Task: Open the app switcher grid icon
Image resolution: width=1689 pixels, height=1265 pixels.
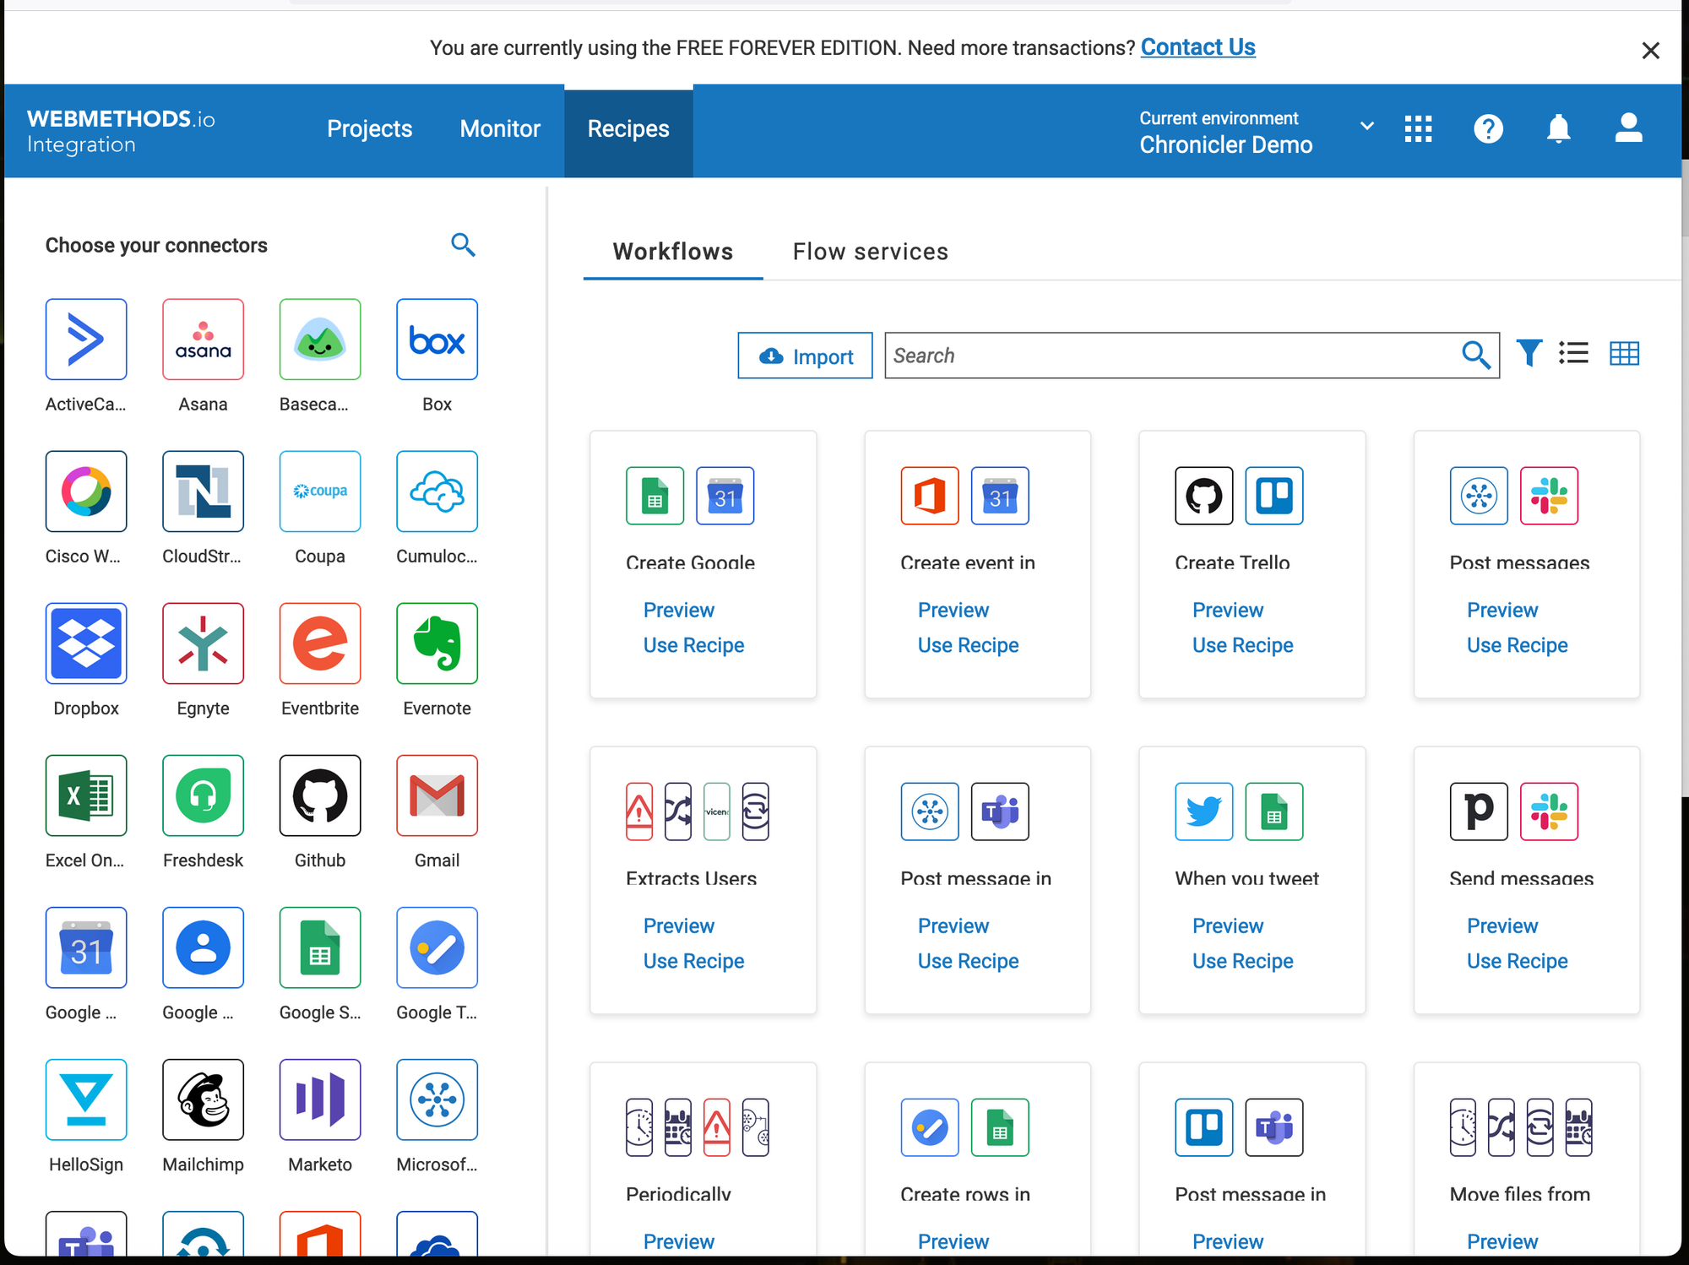Action: click(x=1418, y=129)
